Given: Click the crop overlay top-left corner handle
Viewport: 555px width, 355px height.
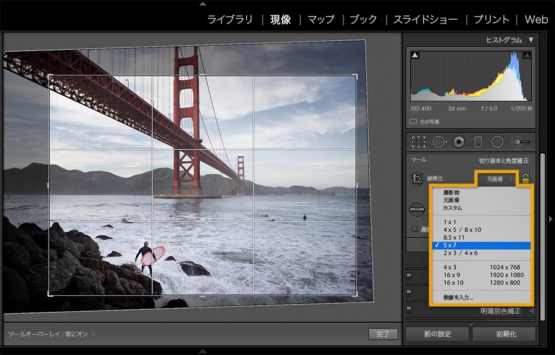Looking at the screenshot, I should tap(50, 77).
